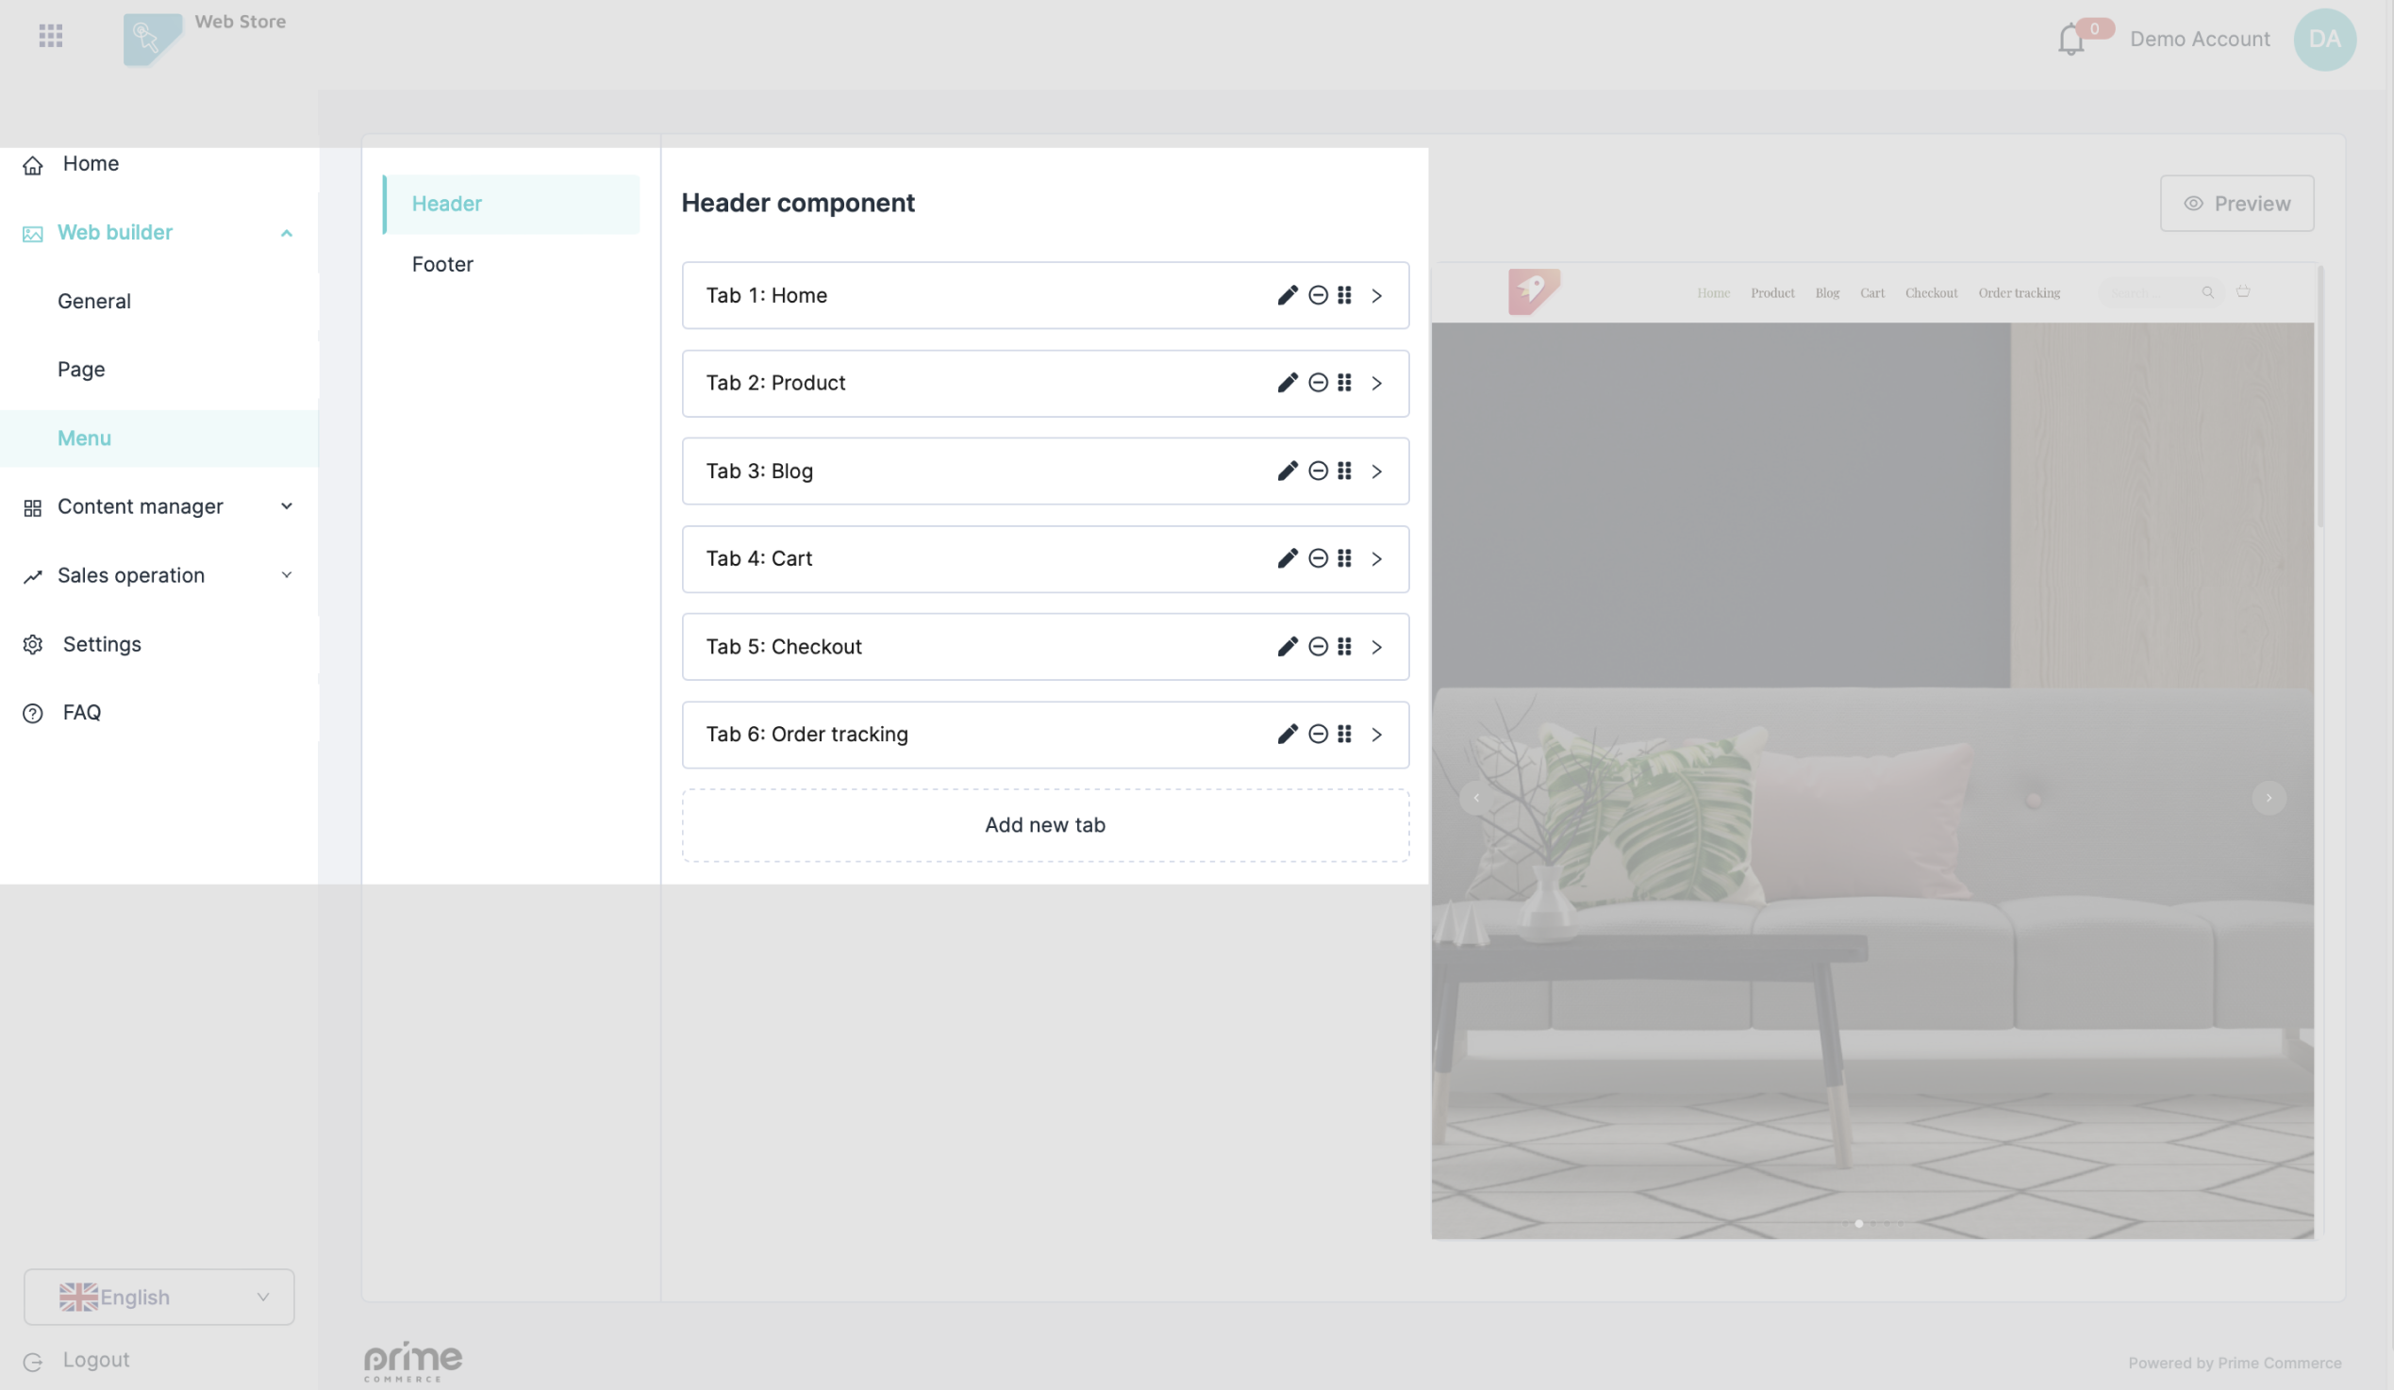This screenshot has width=2394, height=1390.
Task: Open the apps grid icon at top left
Action: pyautogui.click(x=50, y=36)
